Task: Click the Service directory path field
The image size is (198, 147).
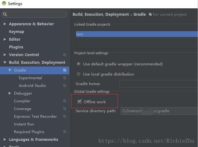Action: point(159,111)
